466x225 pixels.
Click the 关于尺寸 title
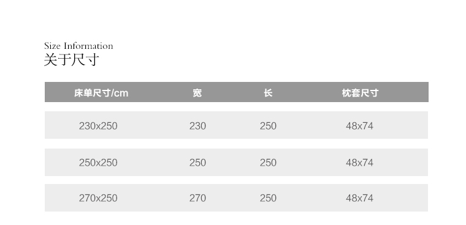coord(71,59)
